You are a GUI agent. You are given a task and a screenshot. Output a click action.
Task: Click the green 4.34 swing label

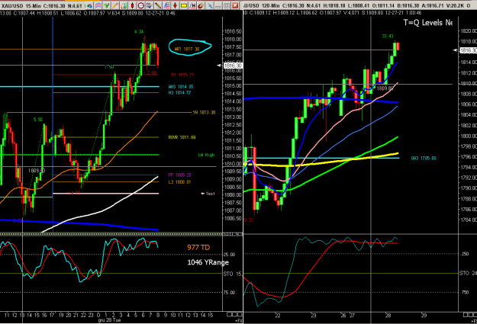tap(139, 31)
